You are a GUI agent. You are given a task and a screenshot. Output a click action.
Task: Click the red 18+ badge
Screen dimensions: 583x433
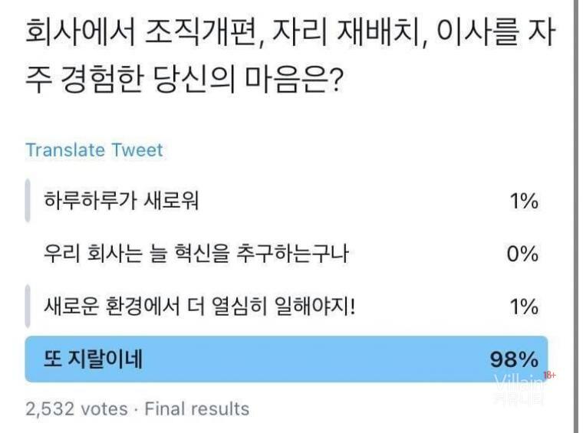(549, 376)
